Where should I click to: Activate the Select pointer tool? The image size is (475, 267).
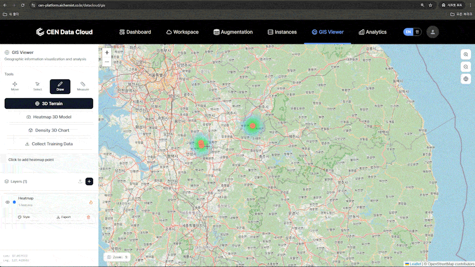click(x=38, y=87)
